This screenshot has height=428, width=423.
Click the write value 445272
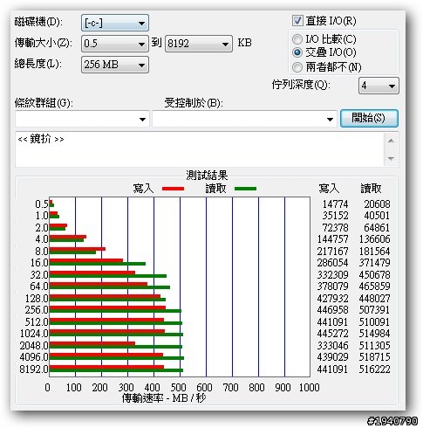[x=332, y=334]
